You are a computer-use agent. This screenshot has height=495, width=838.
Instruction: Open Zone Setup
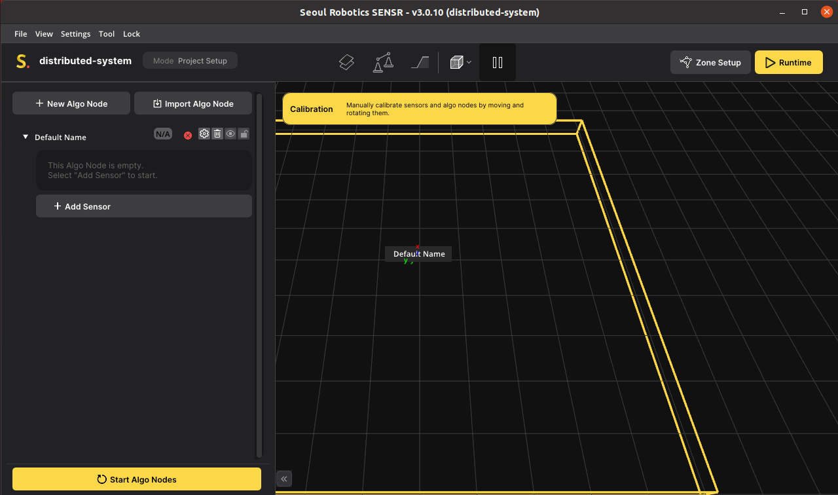pos(710,62)
